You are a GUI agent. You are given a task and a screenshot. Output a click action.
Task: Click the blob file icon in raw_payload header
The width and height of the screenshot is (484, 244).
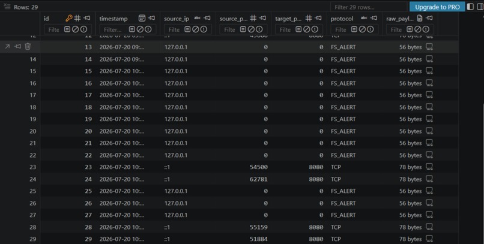pyautogui.click(x=420, y=18)
